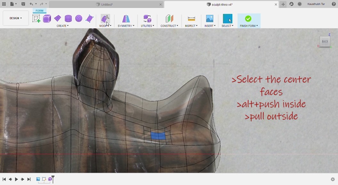Select the form timeline feature
Screen dimensions: 338x185
click(50, 179)
